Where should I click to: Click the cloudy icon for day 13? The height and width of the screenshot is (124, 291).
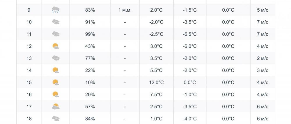coord(56,58)
